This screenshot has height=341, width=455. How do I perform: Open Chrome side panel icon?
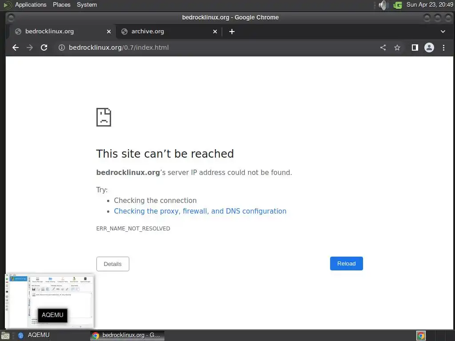(x=415, y=48)
